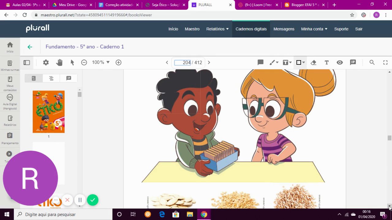This screenshot has height=220, width=392.
Task: Go to previous page arrow
Action: click(167, 62)
